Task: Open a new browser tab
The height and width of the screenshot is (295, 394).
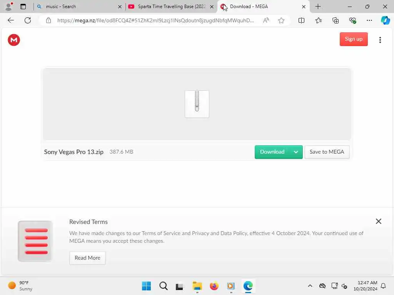Action: point(318,7)
